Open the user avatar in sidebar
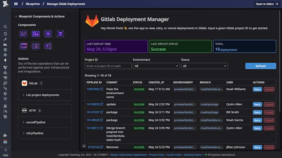This screenshot has width=282, height=158. click(5, 142)
